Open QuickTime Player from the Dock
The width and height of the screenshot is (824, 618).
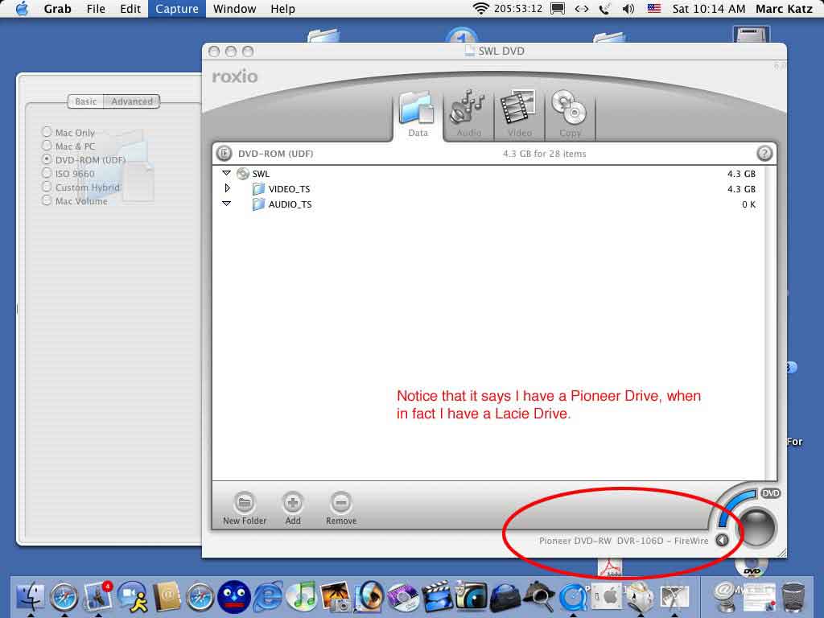tap(573, 597)
